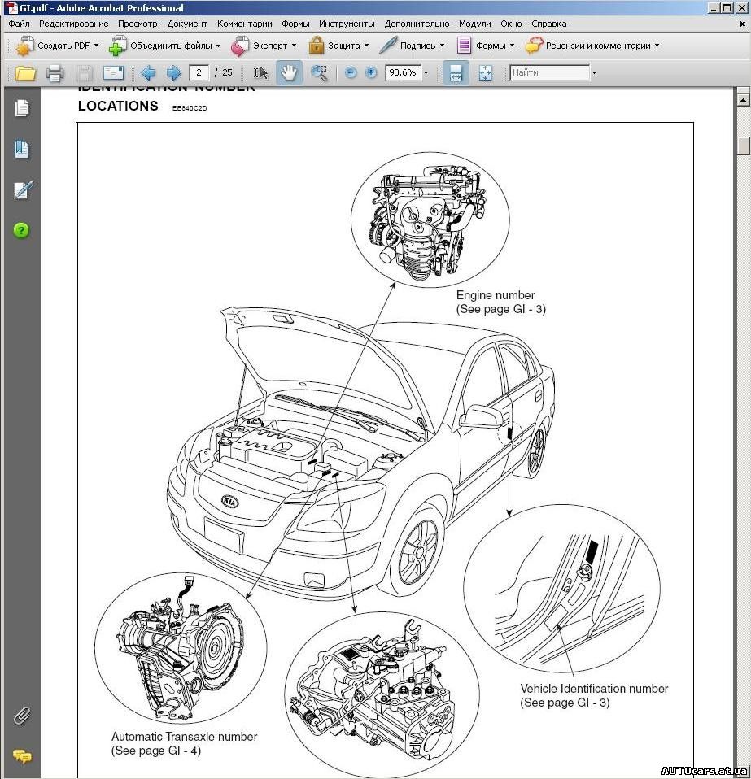Click the Создать PDF icon

click(x=24, y=46)
